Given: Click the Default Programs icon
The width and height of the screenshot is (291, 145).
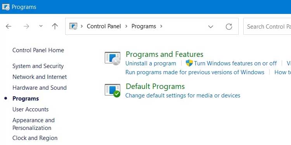Looking at the screenshot, I should (x=113, y=90).
